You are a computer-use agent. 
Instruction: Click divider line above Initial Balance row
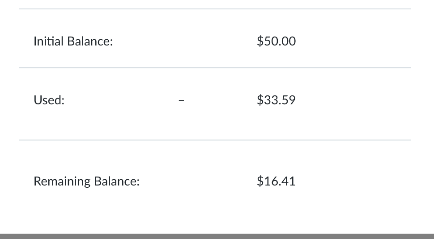click(x=215, y=9)
